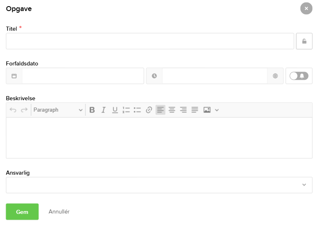Click into the Titel input field
316x227 pixels.
150,41
